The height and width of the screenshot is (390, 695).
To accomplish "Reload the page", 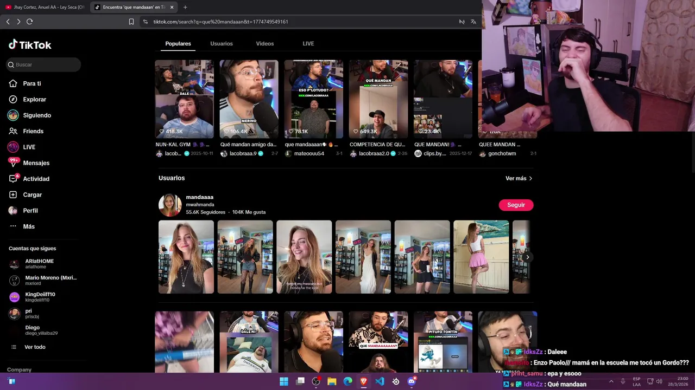I will [29, 22].
